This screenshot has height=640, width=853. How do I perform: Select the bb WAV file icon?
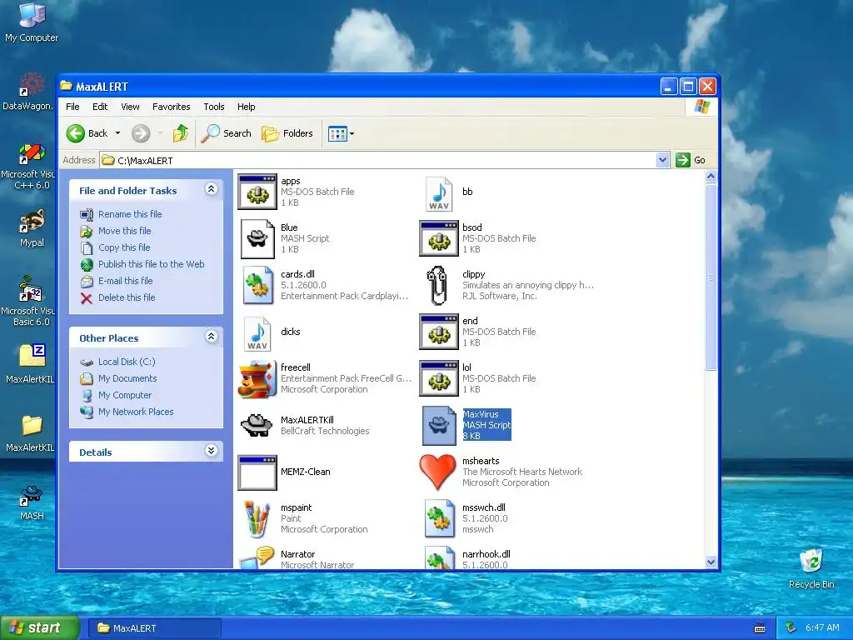[x=439, y=193]
